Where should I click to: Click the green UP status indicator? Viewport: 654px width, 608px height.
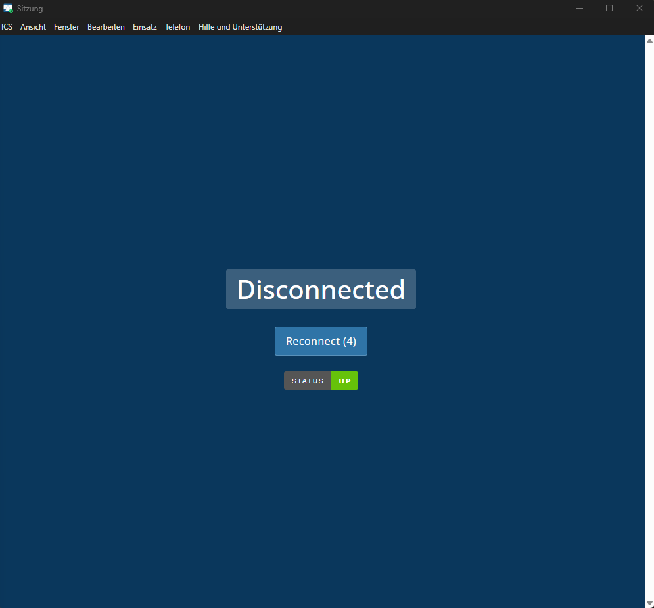click(344, 381)
